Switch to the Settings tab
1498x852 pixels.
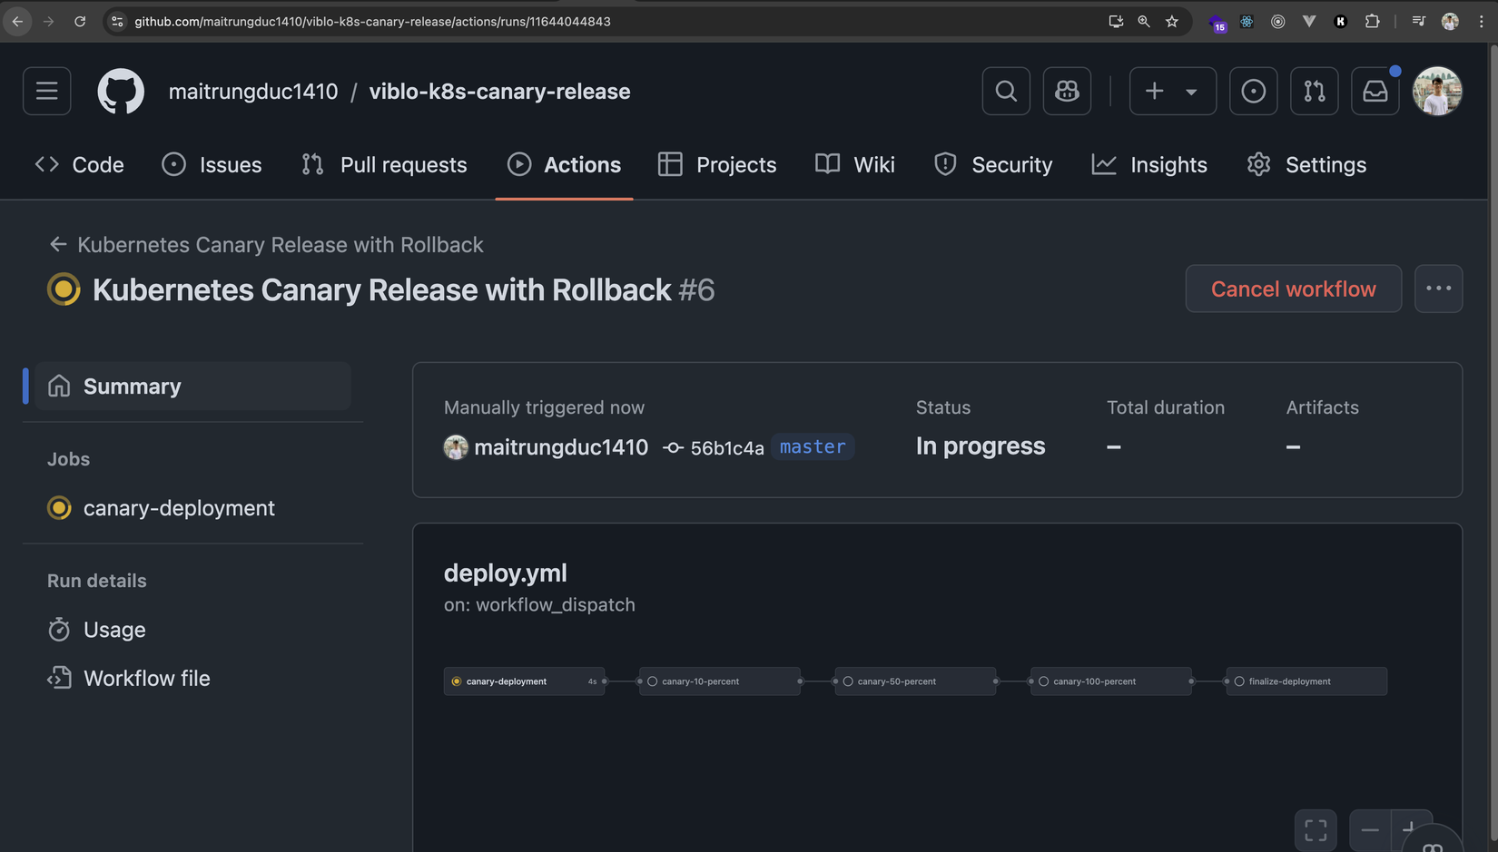coord(1325,164)
